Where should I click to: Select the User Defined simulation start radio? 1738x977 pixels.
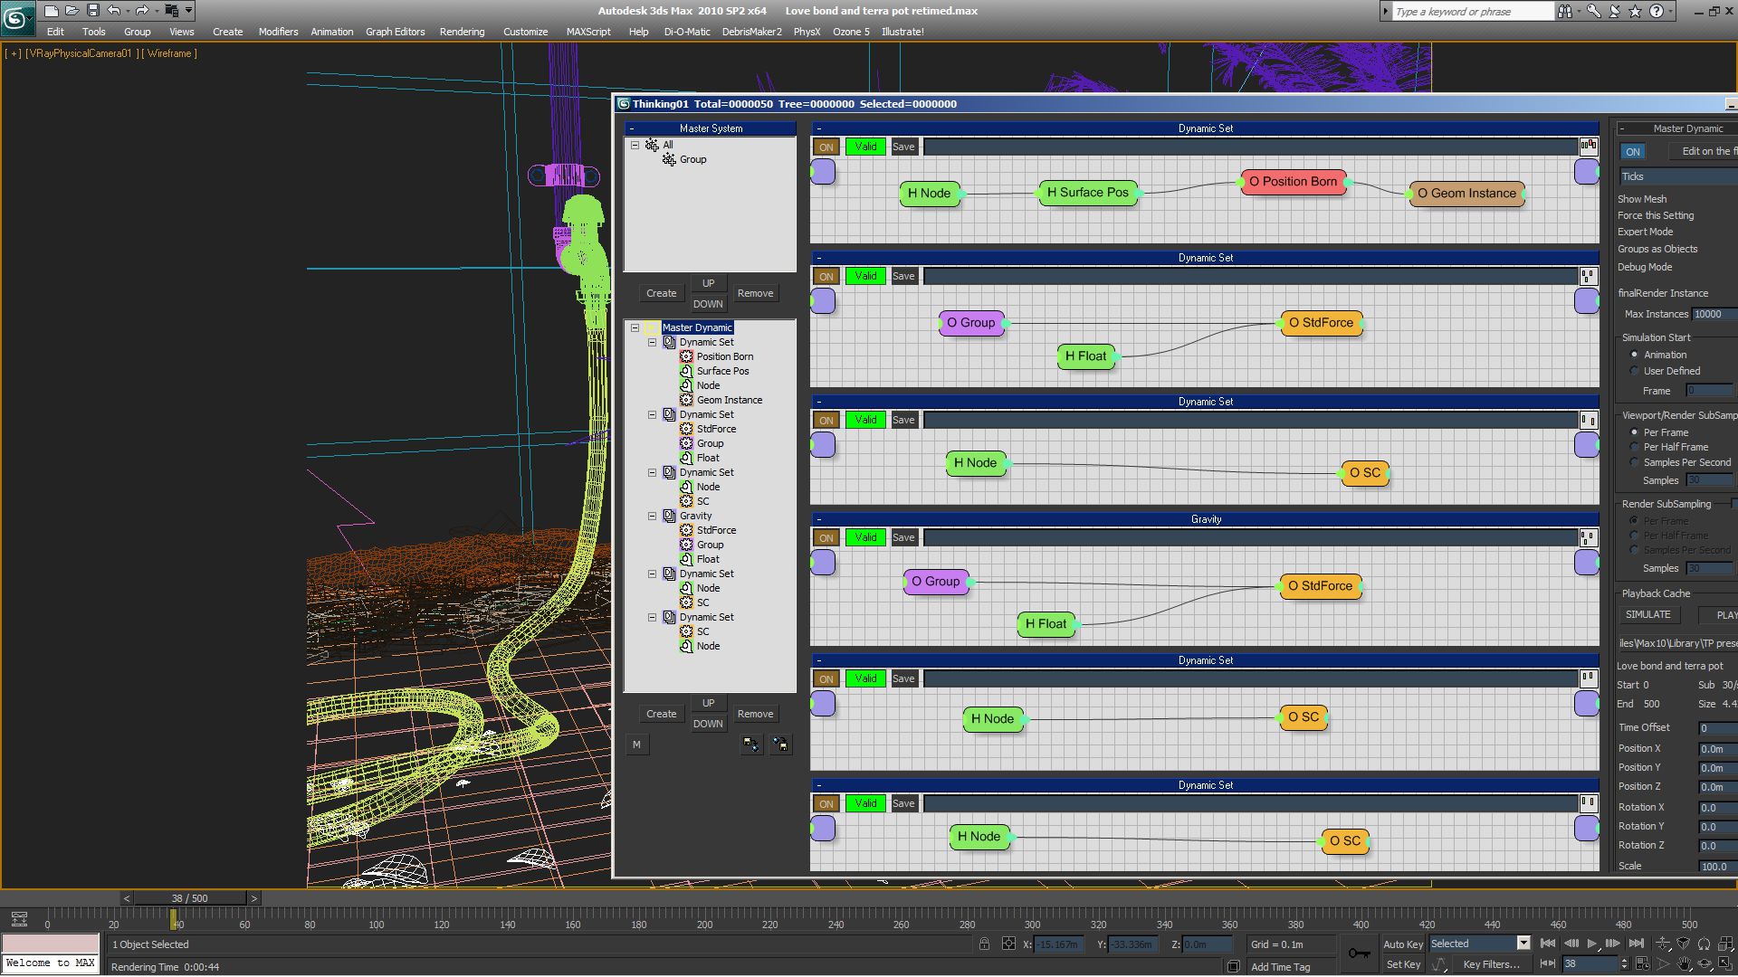pos(1634,371)
